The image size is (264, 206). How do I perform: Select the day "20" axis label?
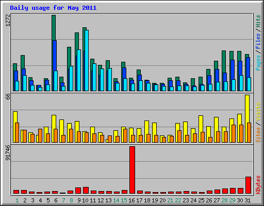click(162, 200)
